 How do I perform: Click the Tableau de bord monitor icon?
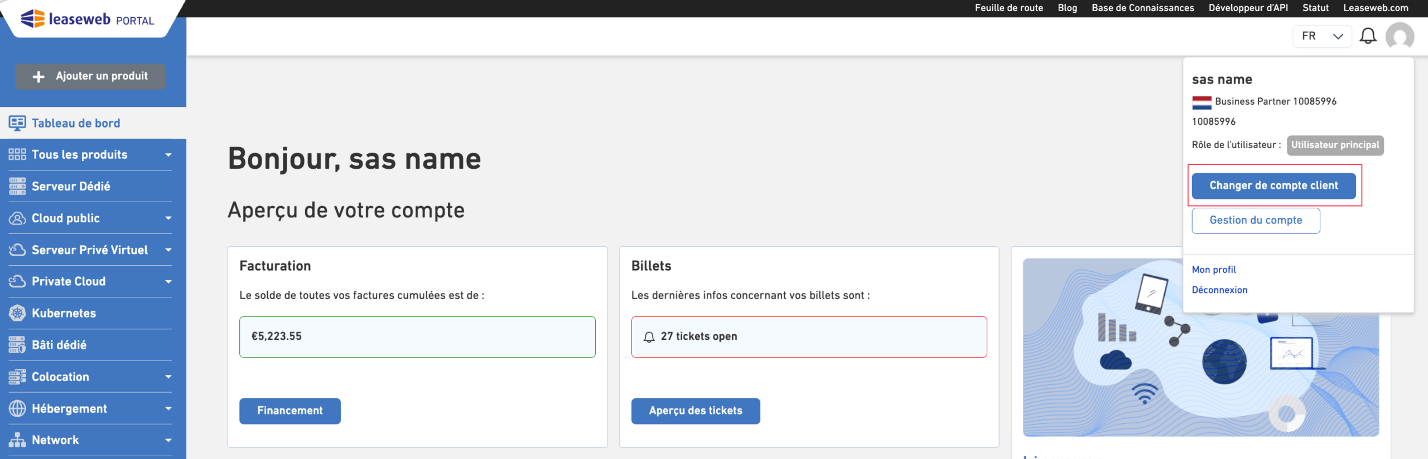point(17,123)
